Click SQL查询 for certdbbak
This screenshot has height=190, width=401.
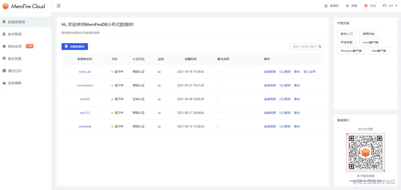[x=285, y=126]
